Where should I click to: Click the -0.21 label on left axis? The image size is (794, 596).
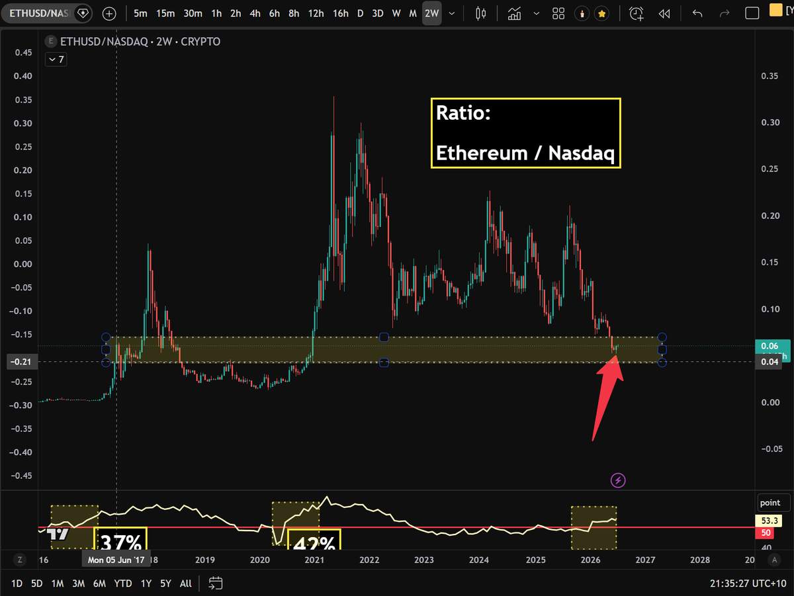22,361
